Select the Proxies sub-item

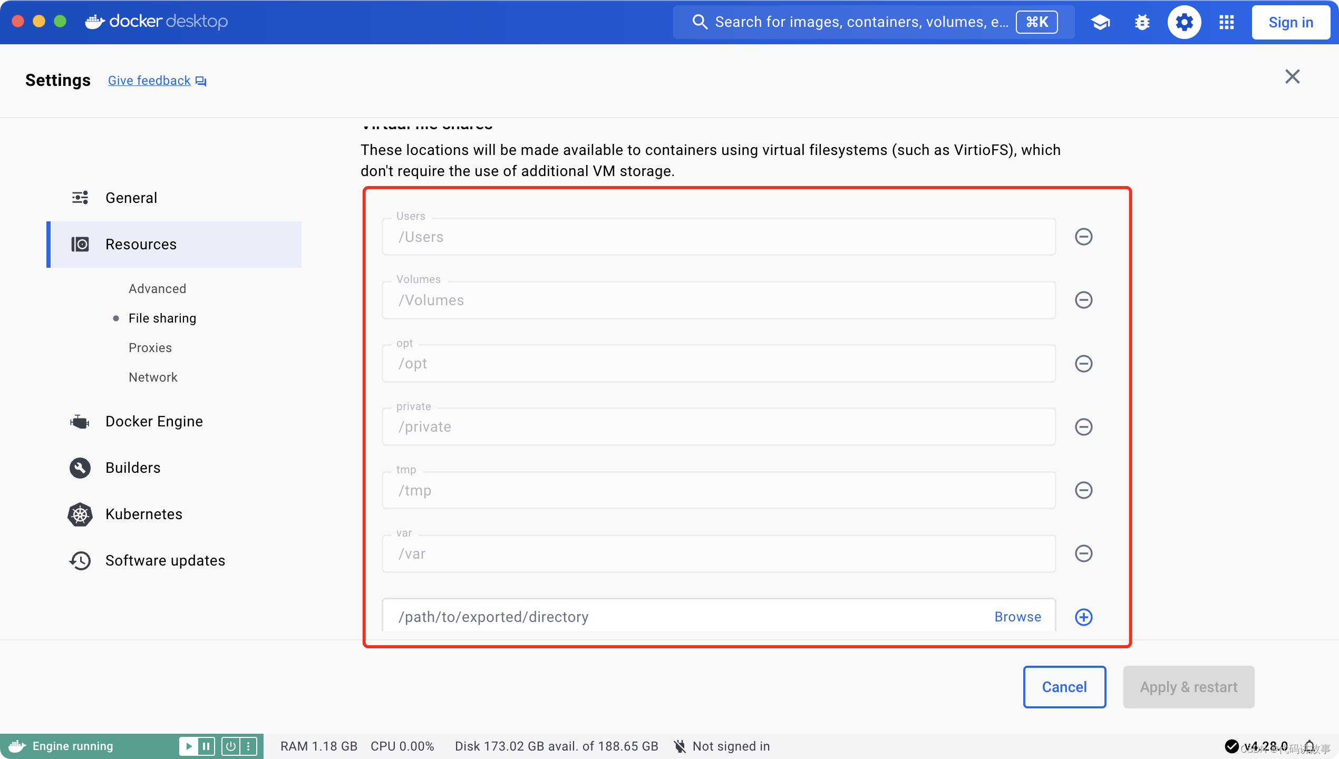coord(150,348)
